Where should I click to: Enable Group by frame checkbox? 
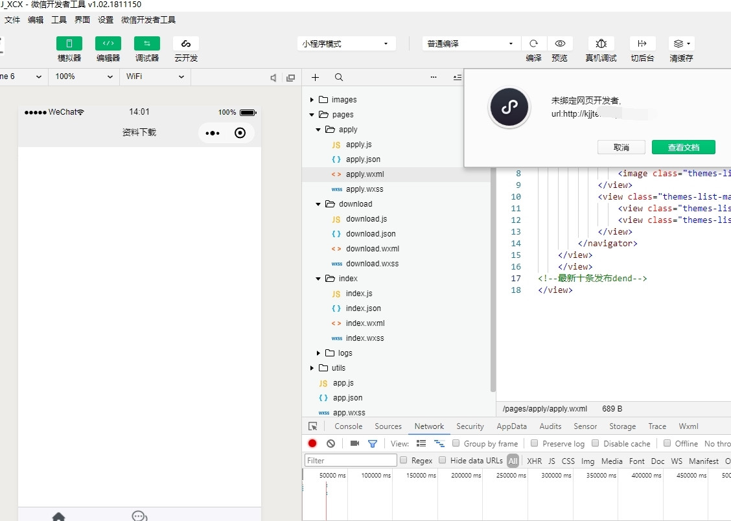pyautogui.click(x=456, y=443)
